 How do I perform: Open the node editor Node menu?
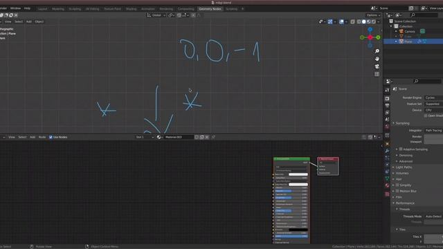(42, 137)
